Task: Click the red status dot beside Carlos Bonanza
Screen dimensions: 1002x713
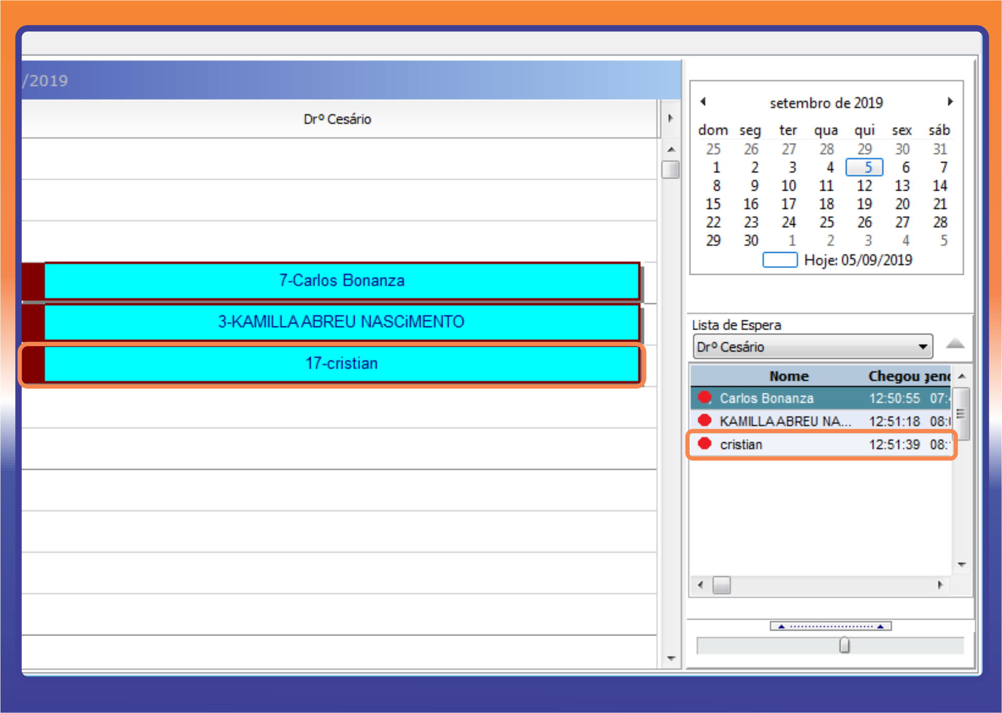Action: coord(705,398)
